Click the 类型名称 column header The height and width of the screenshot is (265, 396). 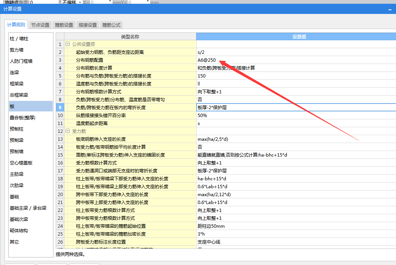point(130,37)
